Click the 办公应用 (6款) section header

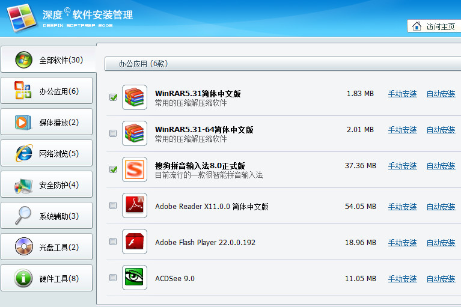(283, 64)
